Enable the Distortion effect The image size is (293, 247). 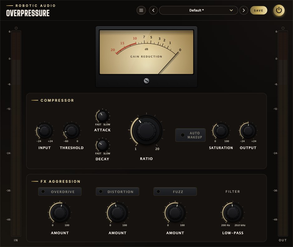[x=117, y=192]
